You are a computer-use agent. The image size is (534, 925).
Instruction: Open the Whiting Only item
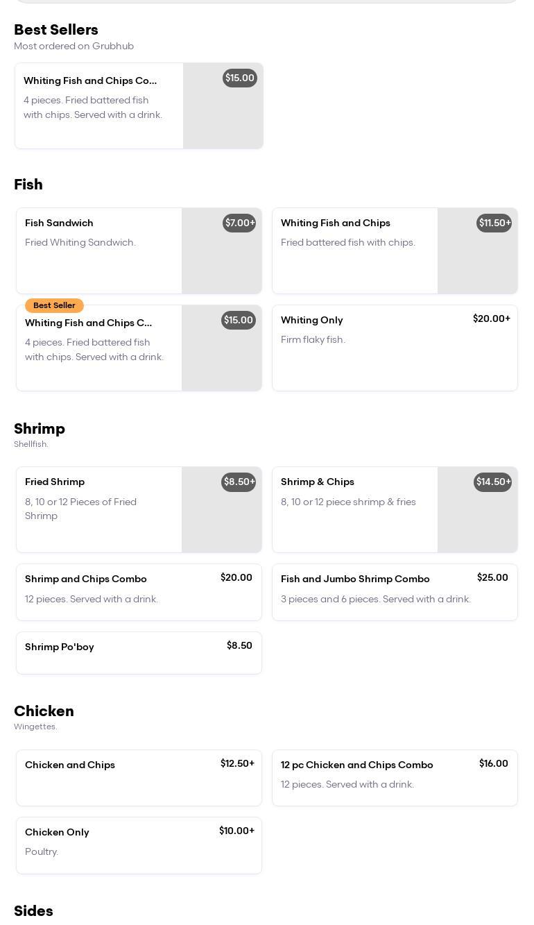pos(312,321)
